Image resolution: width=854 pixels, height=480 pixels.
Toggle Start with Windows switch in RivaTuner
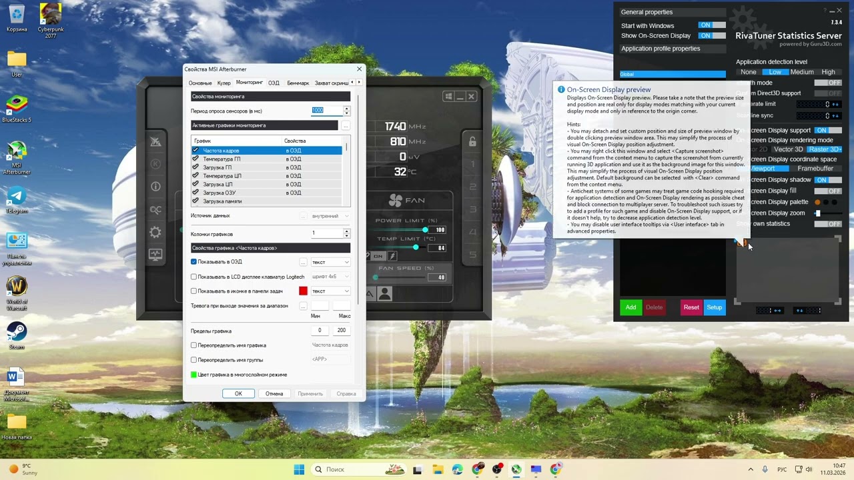tap(712, 25)
